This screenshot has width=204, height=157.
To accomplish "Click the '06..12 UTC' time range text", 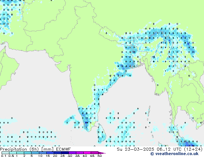I will pyautogui.click(x=169, y=149).
